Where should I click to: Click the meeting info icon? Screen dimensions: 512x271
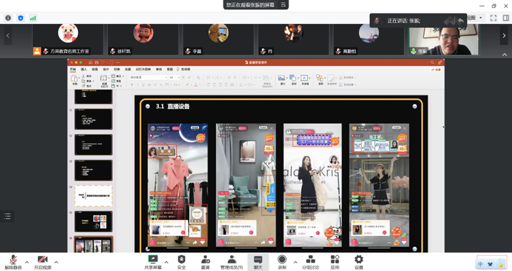coord(8,18)
